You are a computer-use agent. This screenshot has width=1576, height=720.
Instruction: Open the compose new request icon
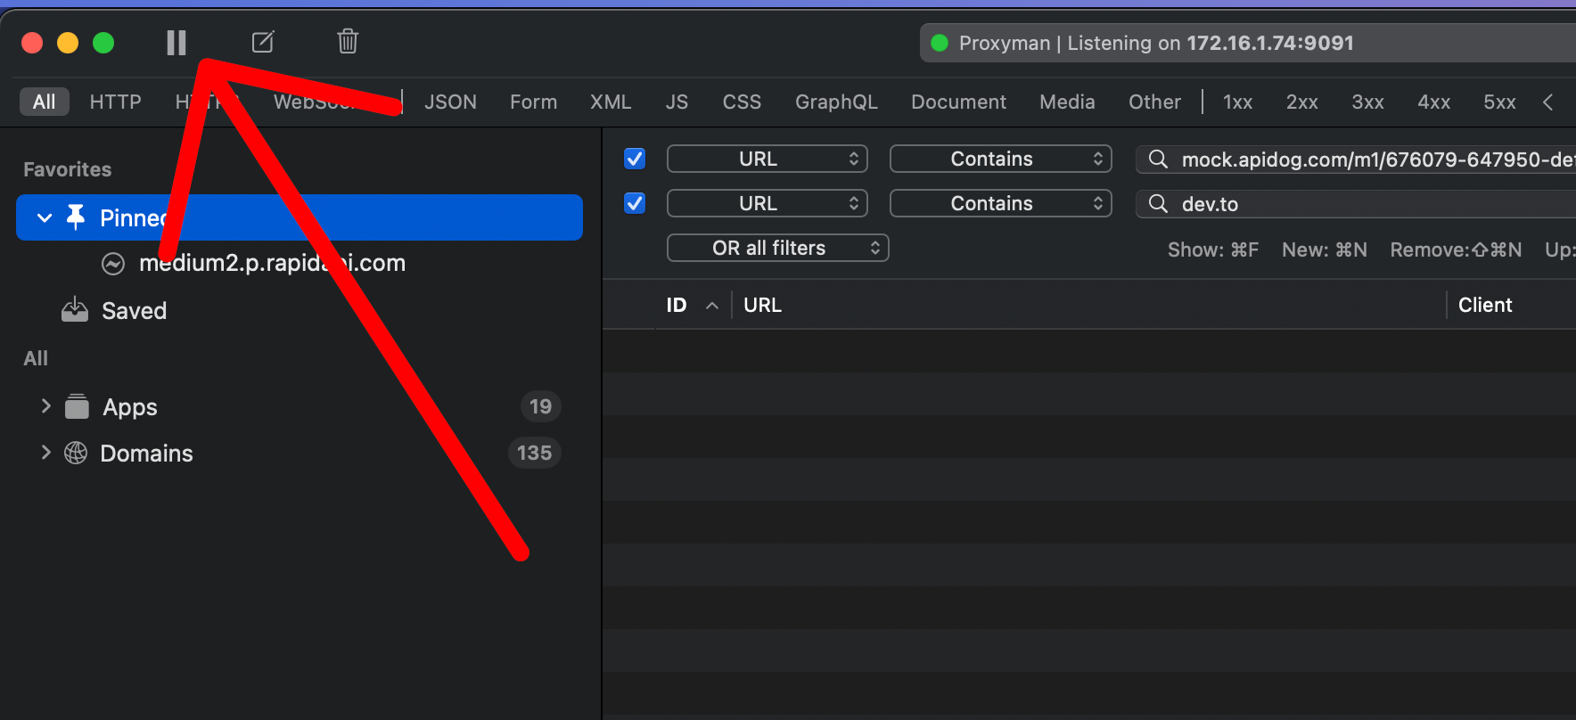tap(263, 42)
